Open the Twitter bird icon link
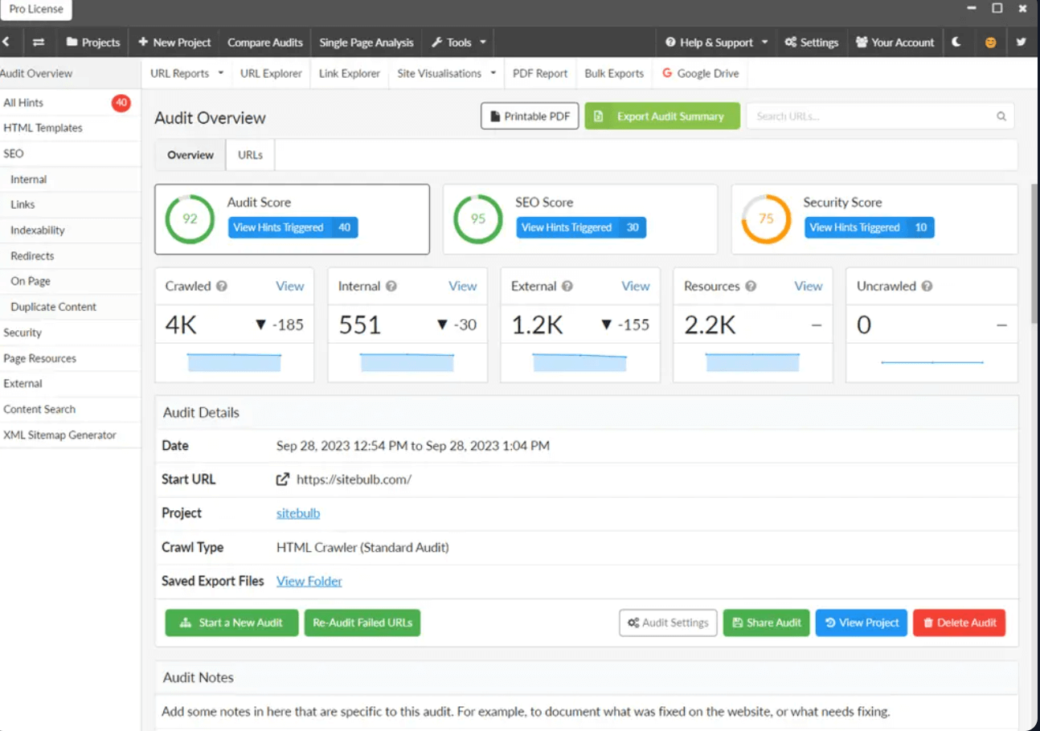 coord(1021,43)
